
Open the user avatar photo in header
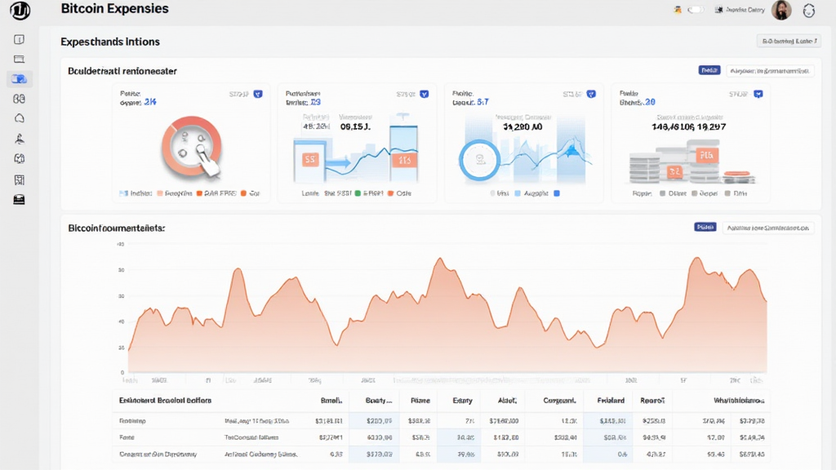coord(781,11)
